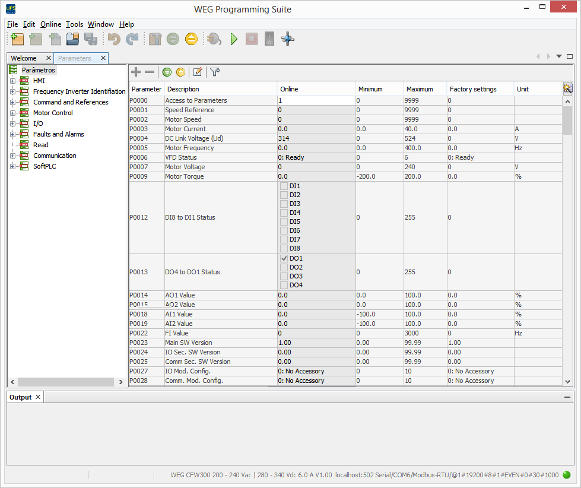Connect to the device using the plug icon
The image size is (581, 488).
214,39
